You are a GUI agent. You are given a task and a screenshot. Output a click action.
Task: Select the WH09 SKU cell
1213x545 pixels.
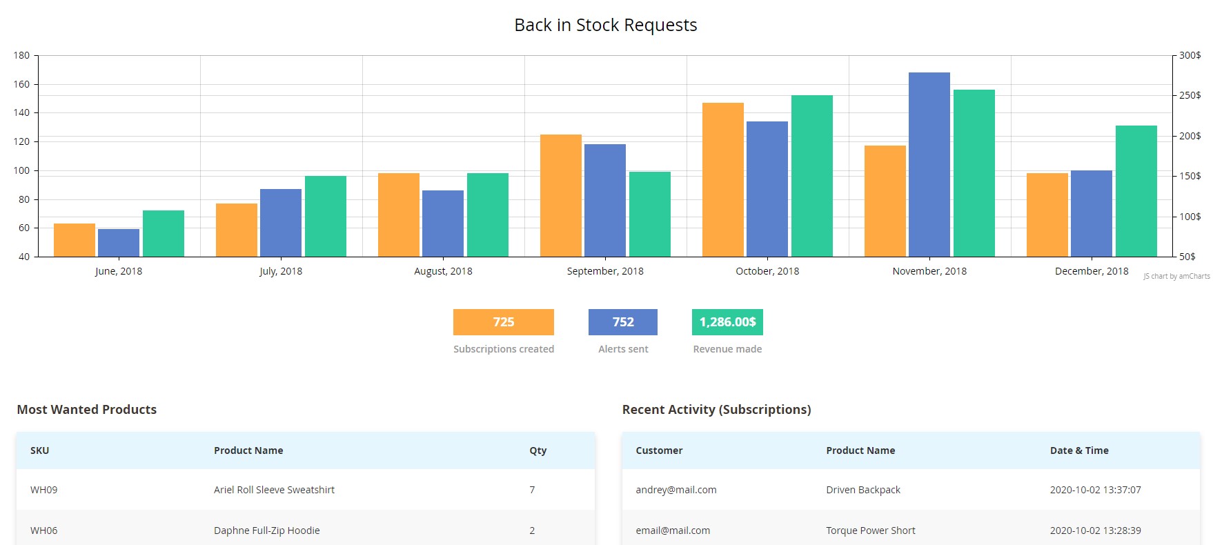pos(43,490)
